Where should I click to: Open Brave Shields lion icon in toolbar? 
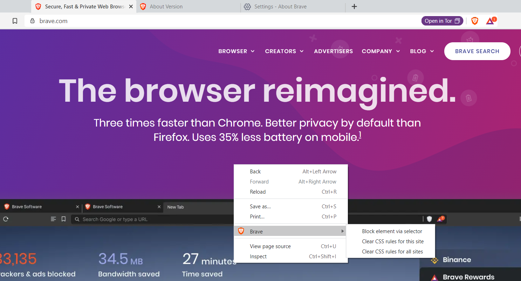[475, 21]
